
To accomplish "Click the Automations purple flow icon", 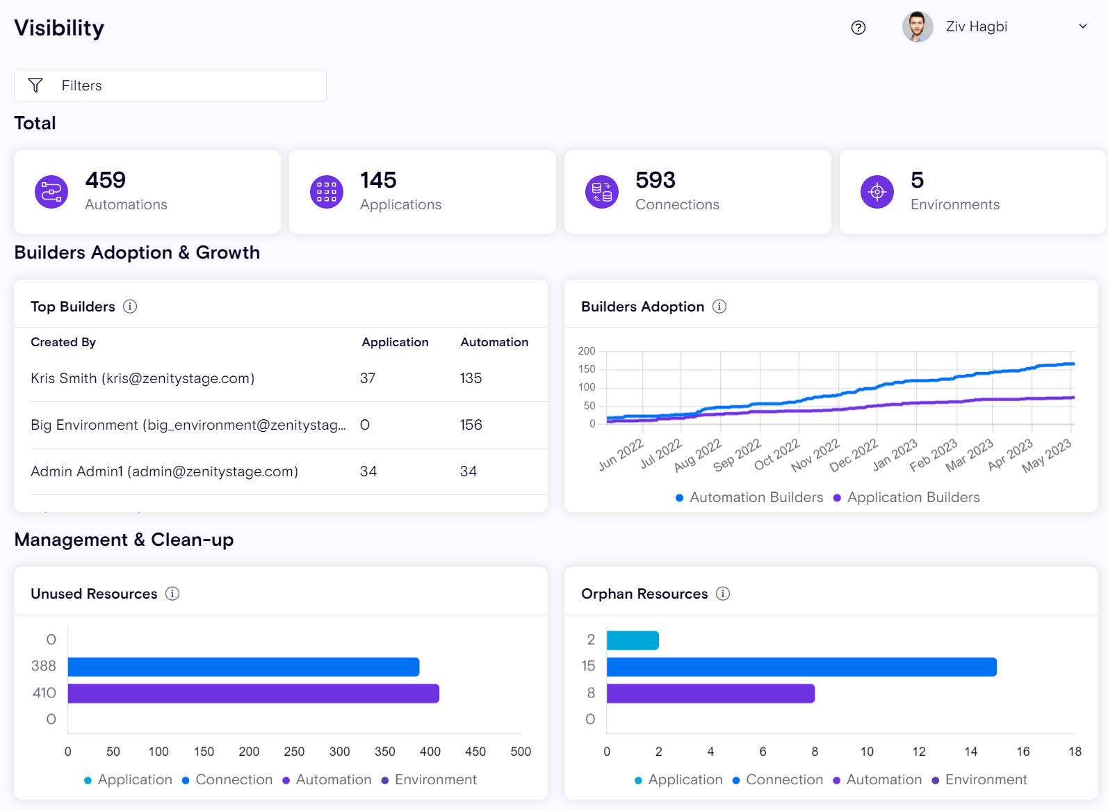I will 51,192.
